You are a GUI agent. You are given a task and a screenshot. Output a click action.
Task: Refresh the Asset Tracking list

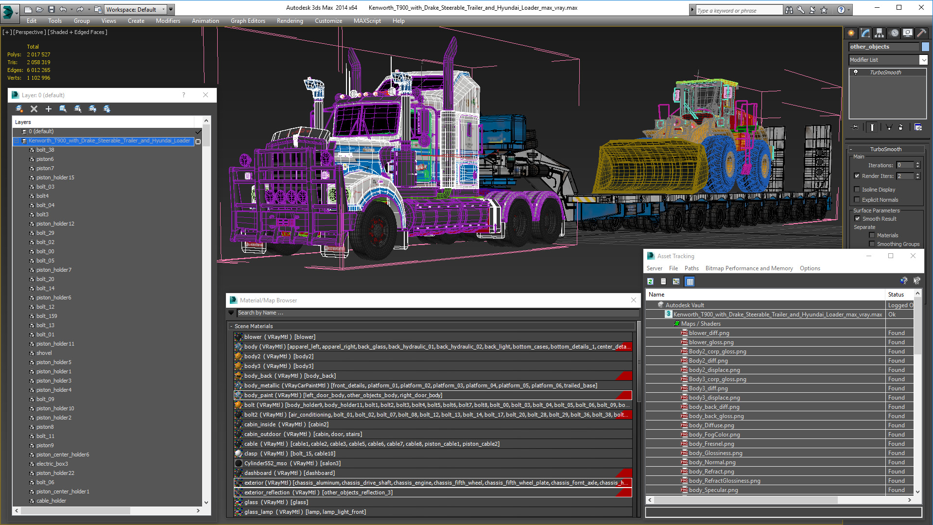(651, 281)
